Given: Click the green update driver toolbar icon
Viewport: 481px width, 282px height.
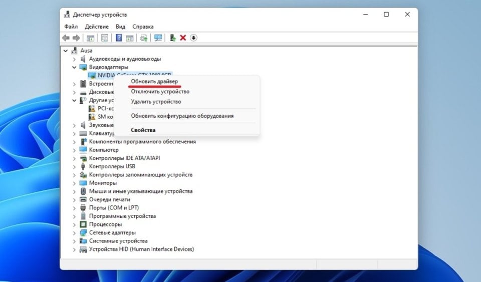Looking at the screenshot, I should click(172, 38).
